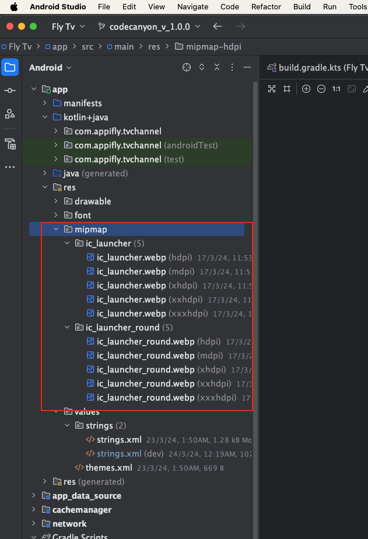Screen dimensions: 368x539
Task: Click the zoom out icon in editor
Action: [x=321, y=89]
